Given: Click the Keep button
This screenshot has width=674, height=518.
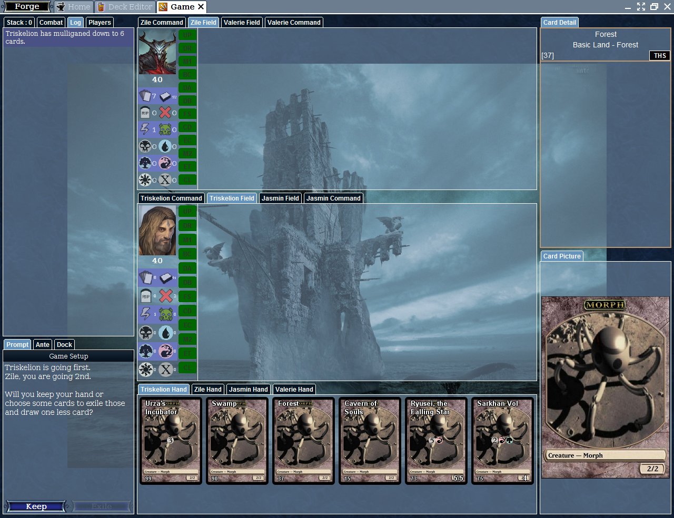Looking at the screenshot, I should (x=36, y=506).
